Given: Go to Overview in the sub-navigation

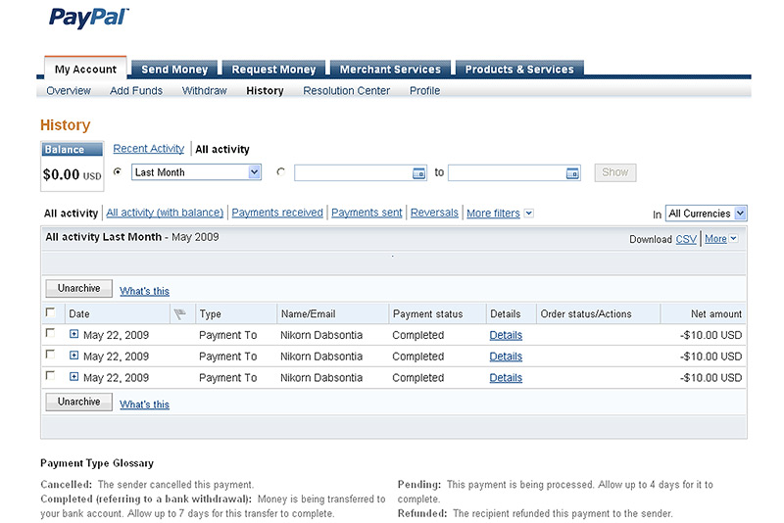Looking at the screenshot, I should (69, 91).
